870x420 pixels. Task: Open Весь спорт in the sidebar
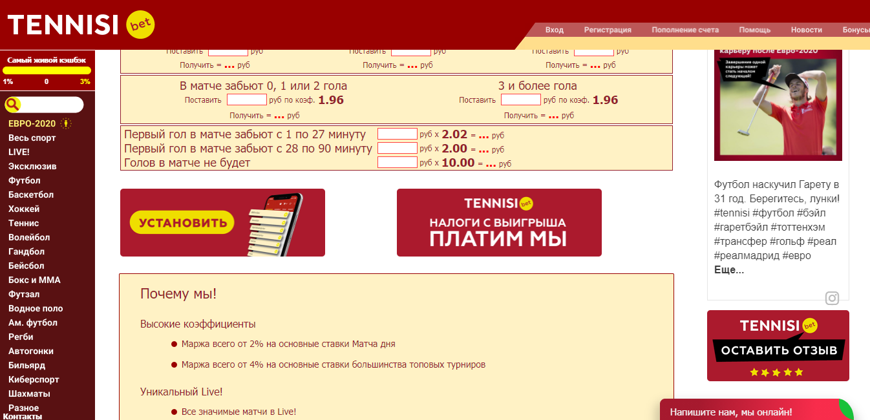point(32,138)
